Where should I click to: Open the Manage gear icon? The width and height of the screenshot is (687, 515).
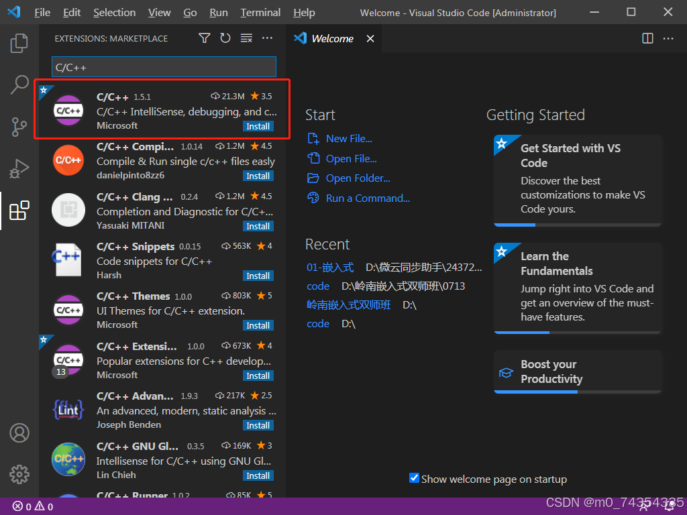(x=19, y=474)
